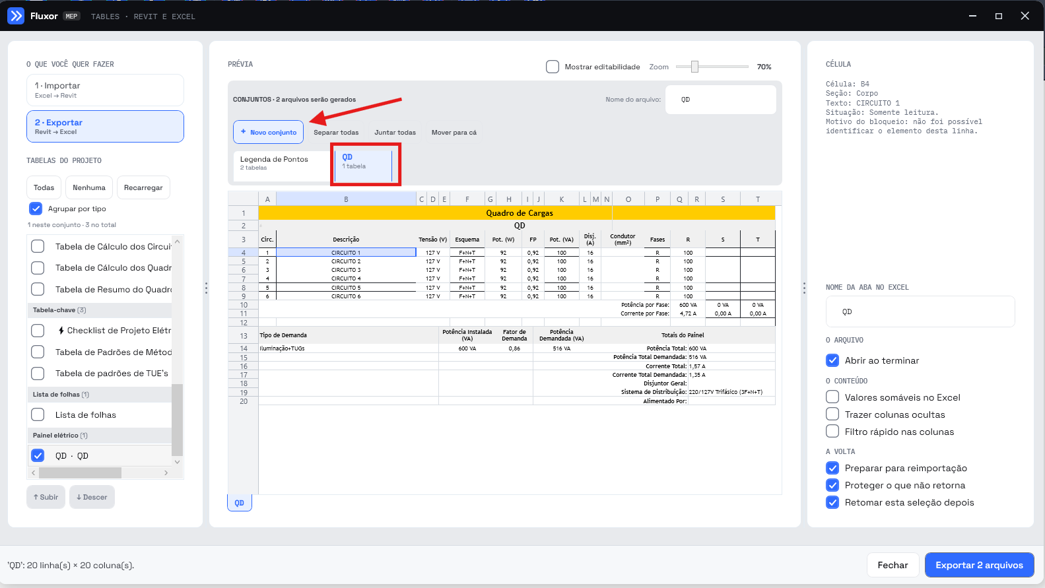This screenshot has width=1045, height=588.
Task: Click Nenhuma to deselect tables
Action: pyautogui.click(x=89, y=187)
